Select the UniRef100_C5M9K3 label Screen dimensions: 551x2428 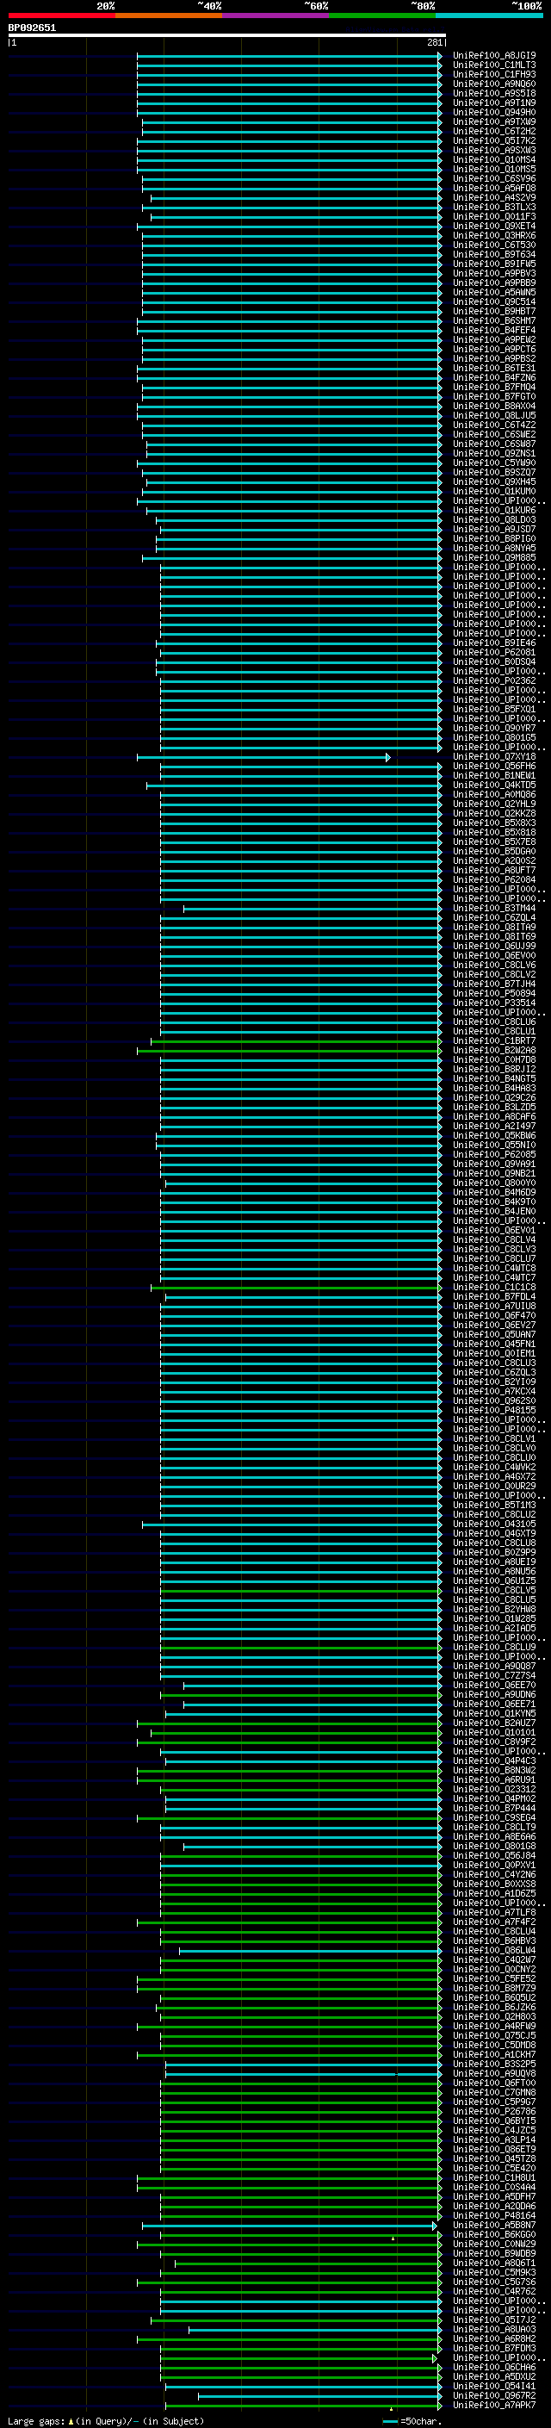click(494, 2272)
